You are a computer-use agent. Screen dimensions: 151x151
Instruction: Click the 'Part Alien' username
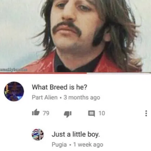45,97
